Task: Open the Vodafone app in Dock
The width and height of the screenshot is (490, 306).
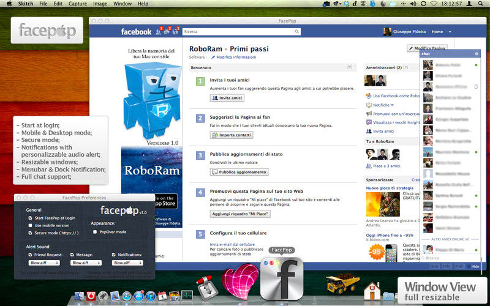Action: [x=91, y=296]
